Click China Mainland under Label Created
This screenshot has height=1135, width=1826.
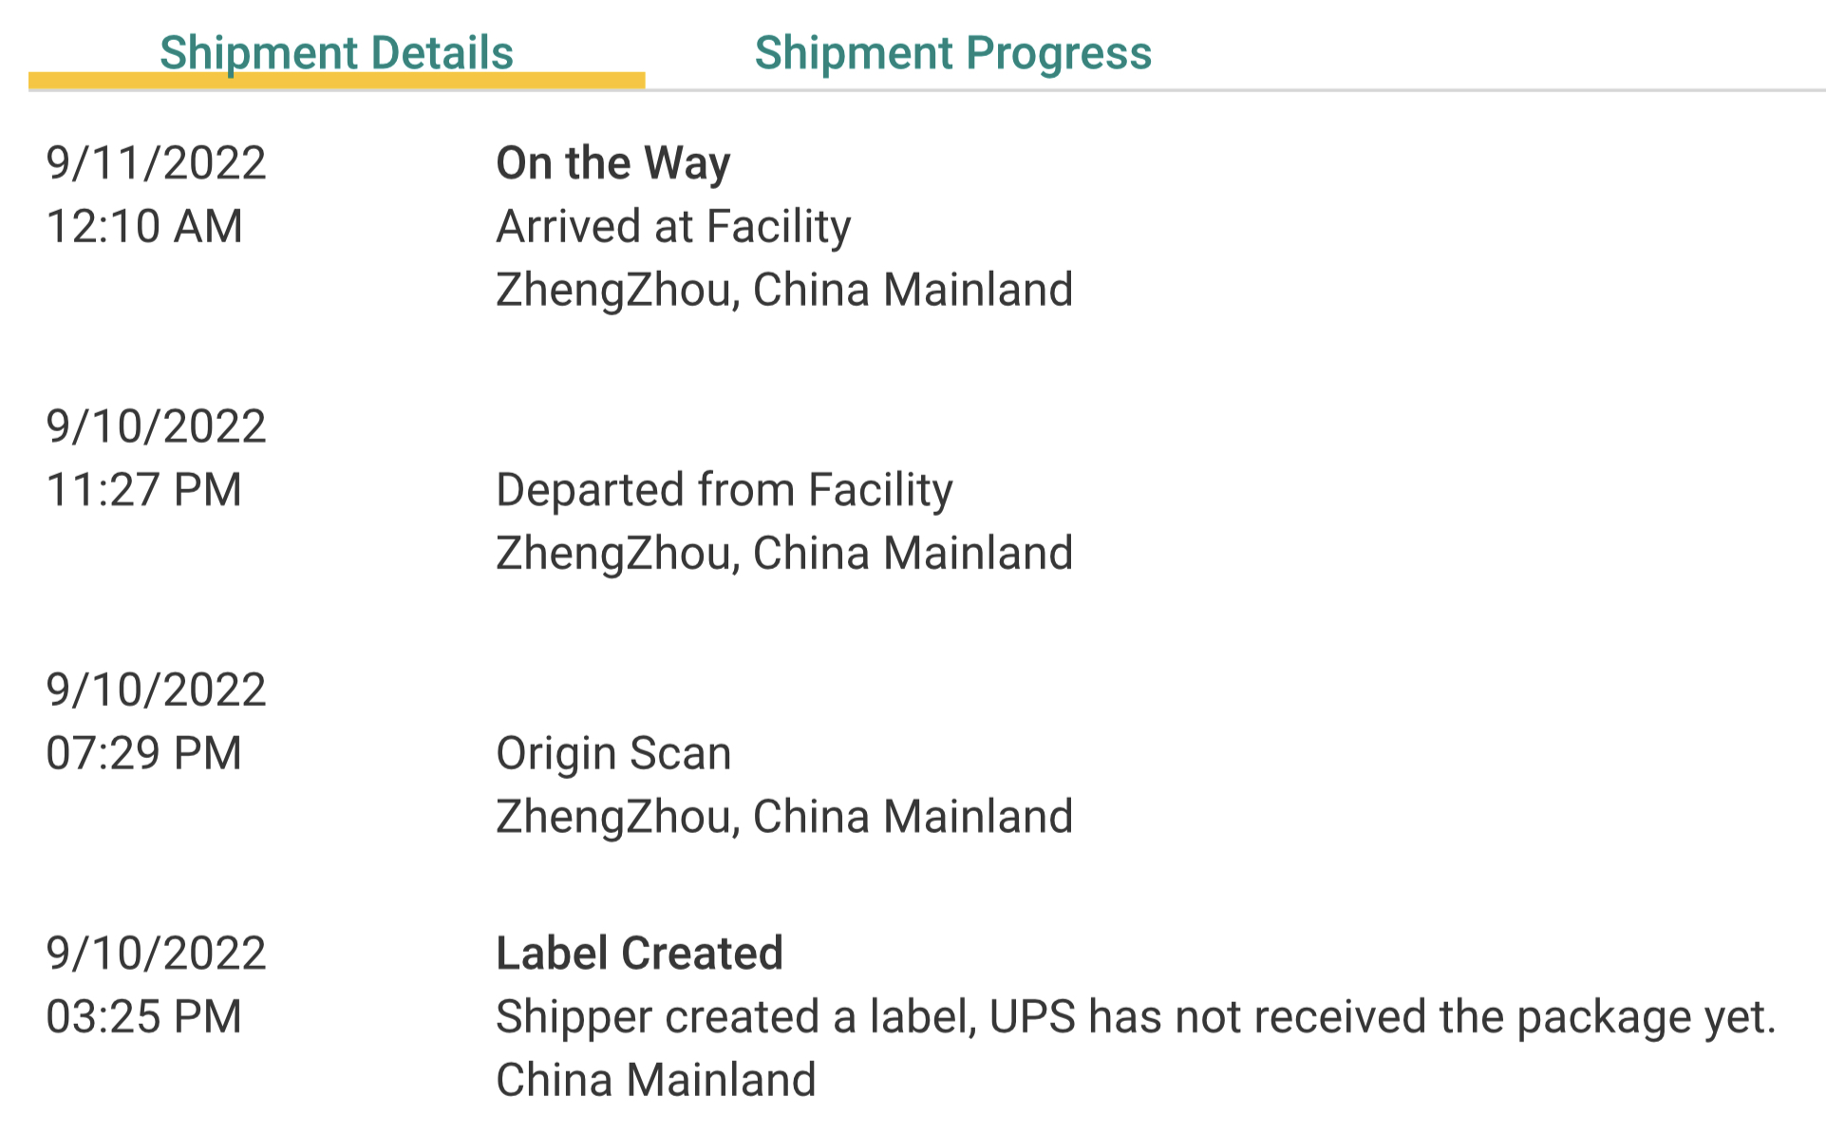[x=655, y=1080]
